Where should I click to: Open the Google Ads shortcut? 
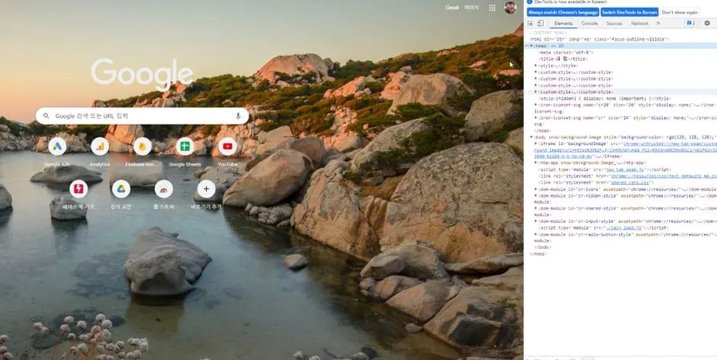tap(57, 146)
